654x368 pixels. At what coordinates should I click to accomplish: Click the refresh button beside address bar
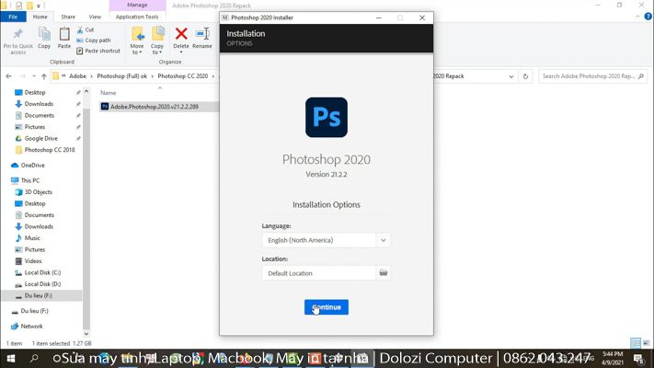point(525,76)
